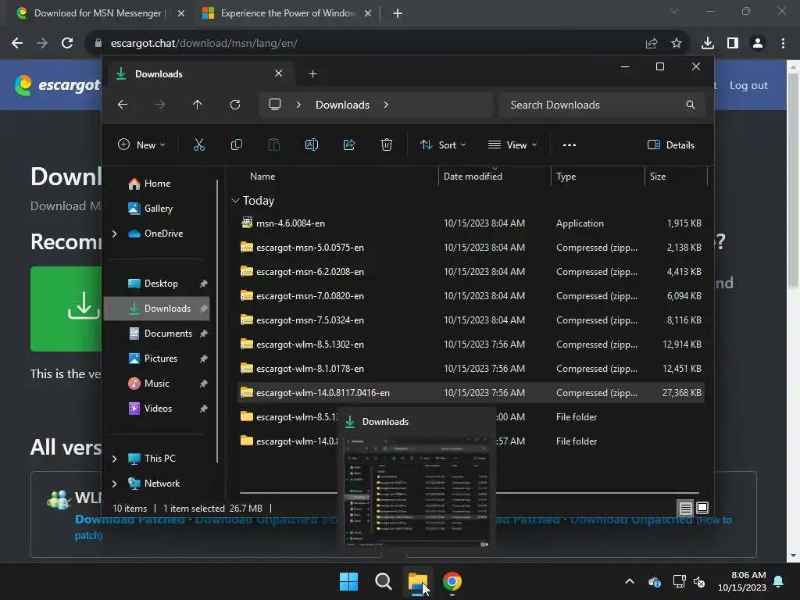This screenshot has width=800, height=600.
Task: Open the View dropdown menu
Action: pyautogui.click(x=512, y=145)
